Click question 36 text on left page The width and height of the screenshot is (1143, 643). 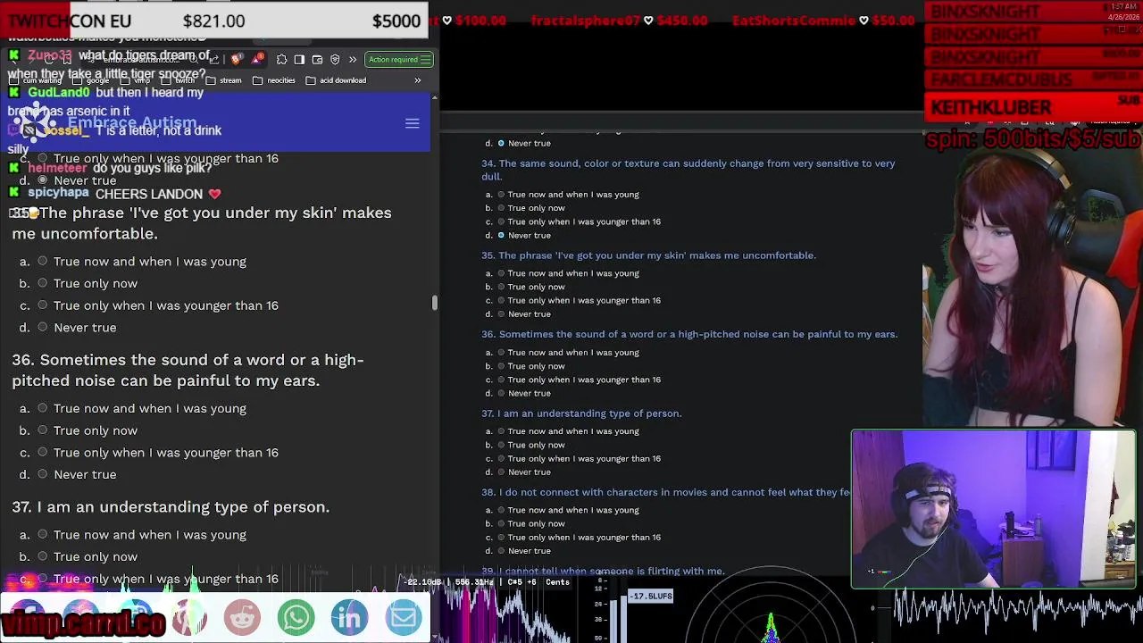[188, 370]
